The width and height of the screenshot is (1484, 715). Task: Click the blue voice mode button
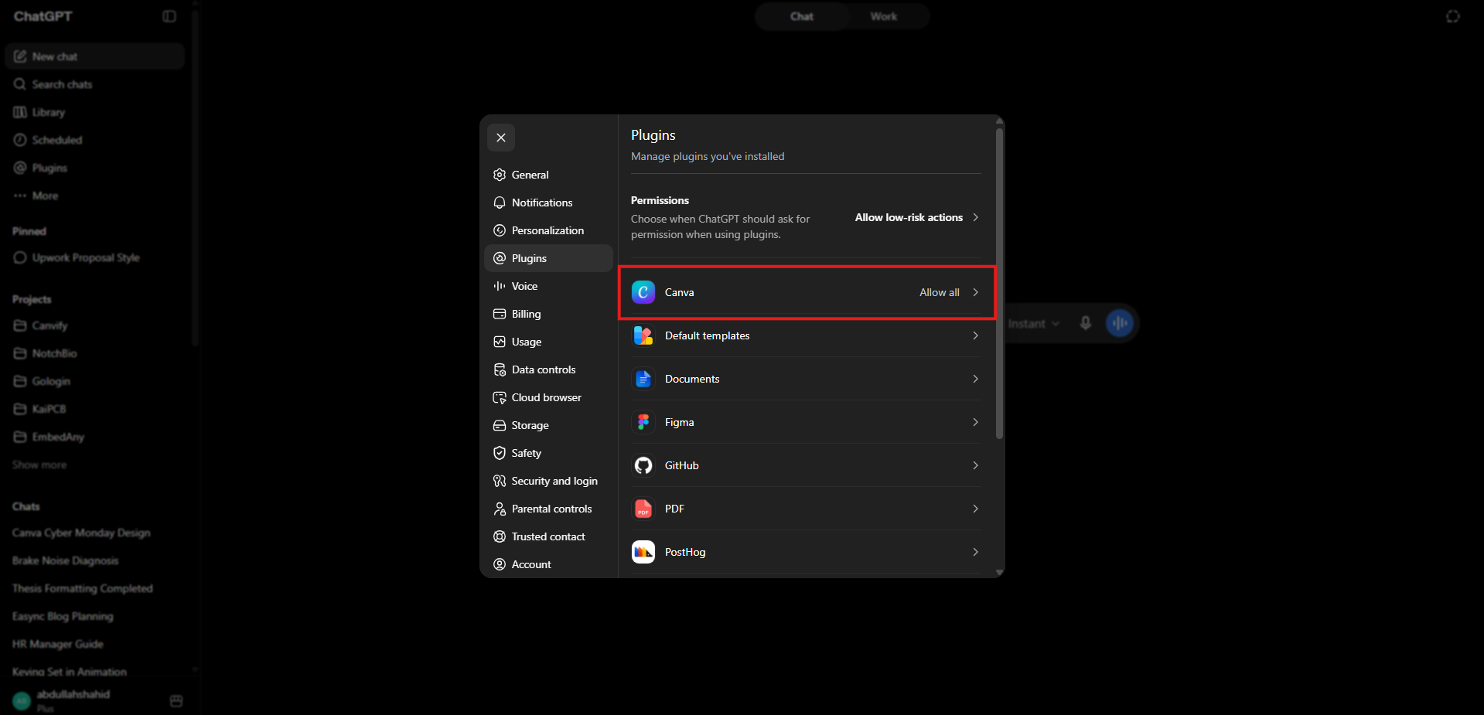[1119, 323]
